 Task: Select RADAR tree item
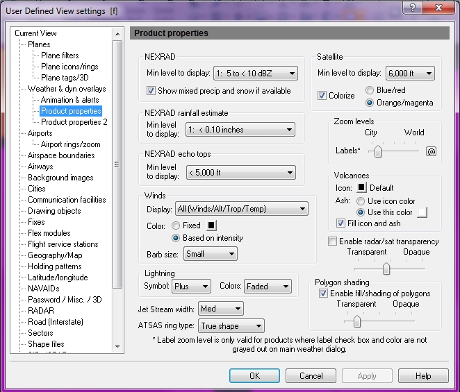point(41,311)
